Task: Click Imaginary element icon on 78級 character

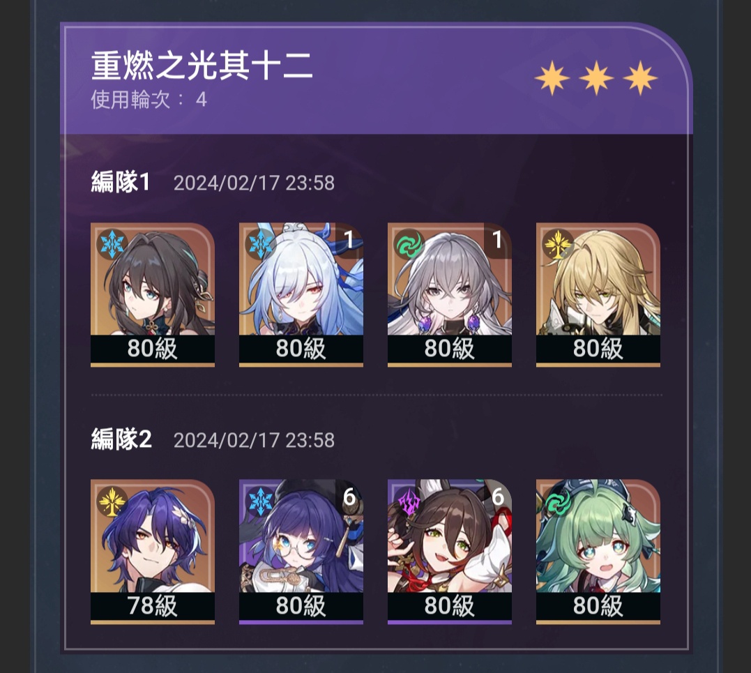Action: tap(111, 501)
